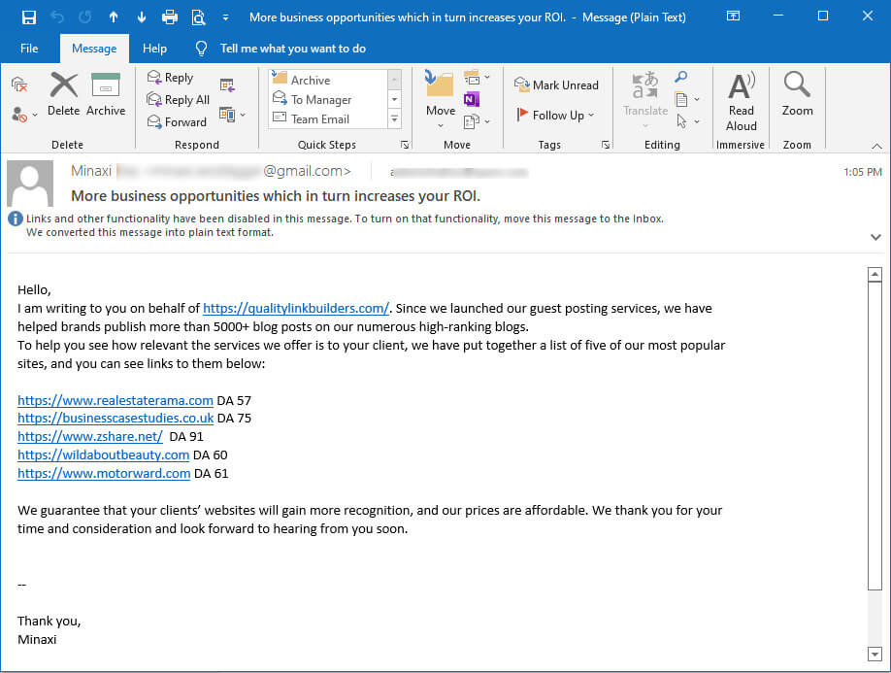Image resolution: width=891 pixels, height=673 pixels.
Task: Click the Ignore conversation icon
Action: [x=19, y=84]
